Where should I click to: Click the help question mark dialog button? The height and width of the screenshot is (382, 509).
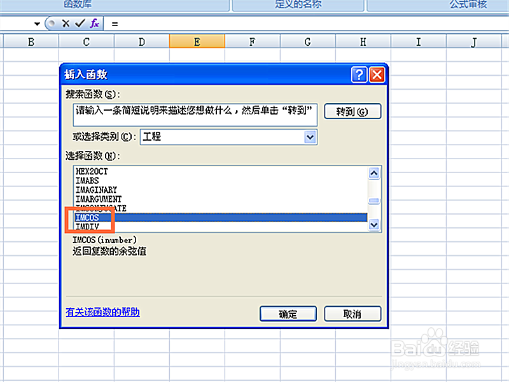[x=359, y=74]
